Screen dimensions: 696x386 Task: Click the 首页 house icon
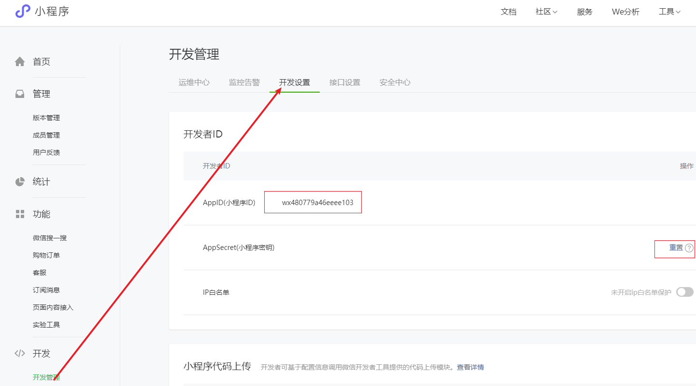pos(20,62)
